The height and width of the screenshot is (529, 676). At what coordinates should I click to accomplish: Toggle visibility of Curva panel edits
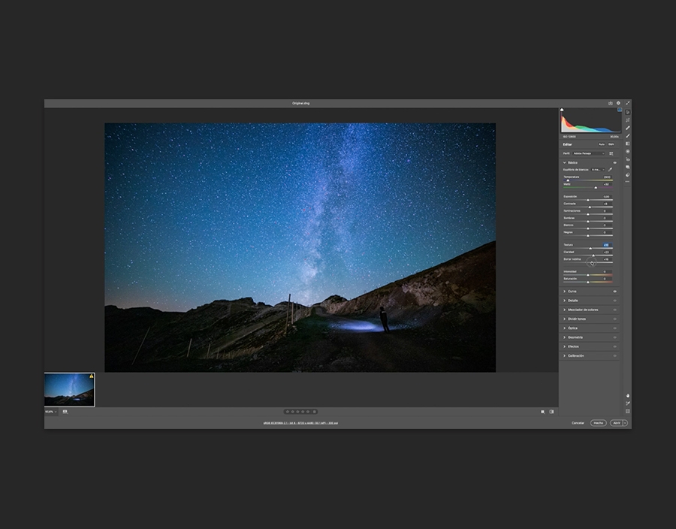tap(614, 292)
